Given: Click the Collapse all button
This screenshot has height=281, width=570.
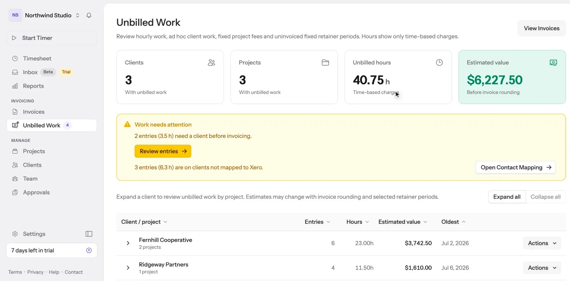Looking at the screenshot, I should pyautogui.click(x=545, y=197).
